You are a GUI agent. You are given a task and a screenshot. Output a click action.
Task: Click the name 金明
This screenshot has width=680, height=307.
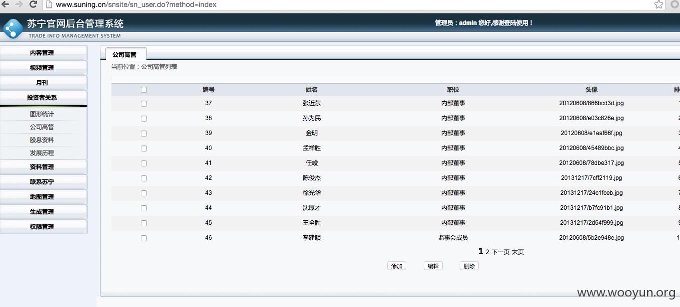click(x=312, y=133)
